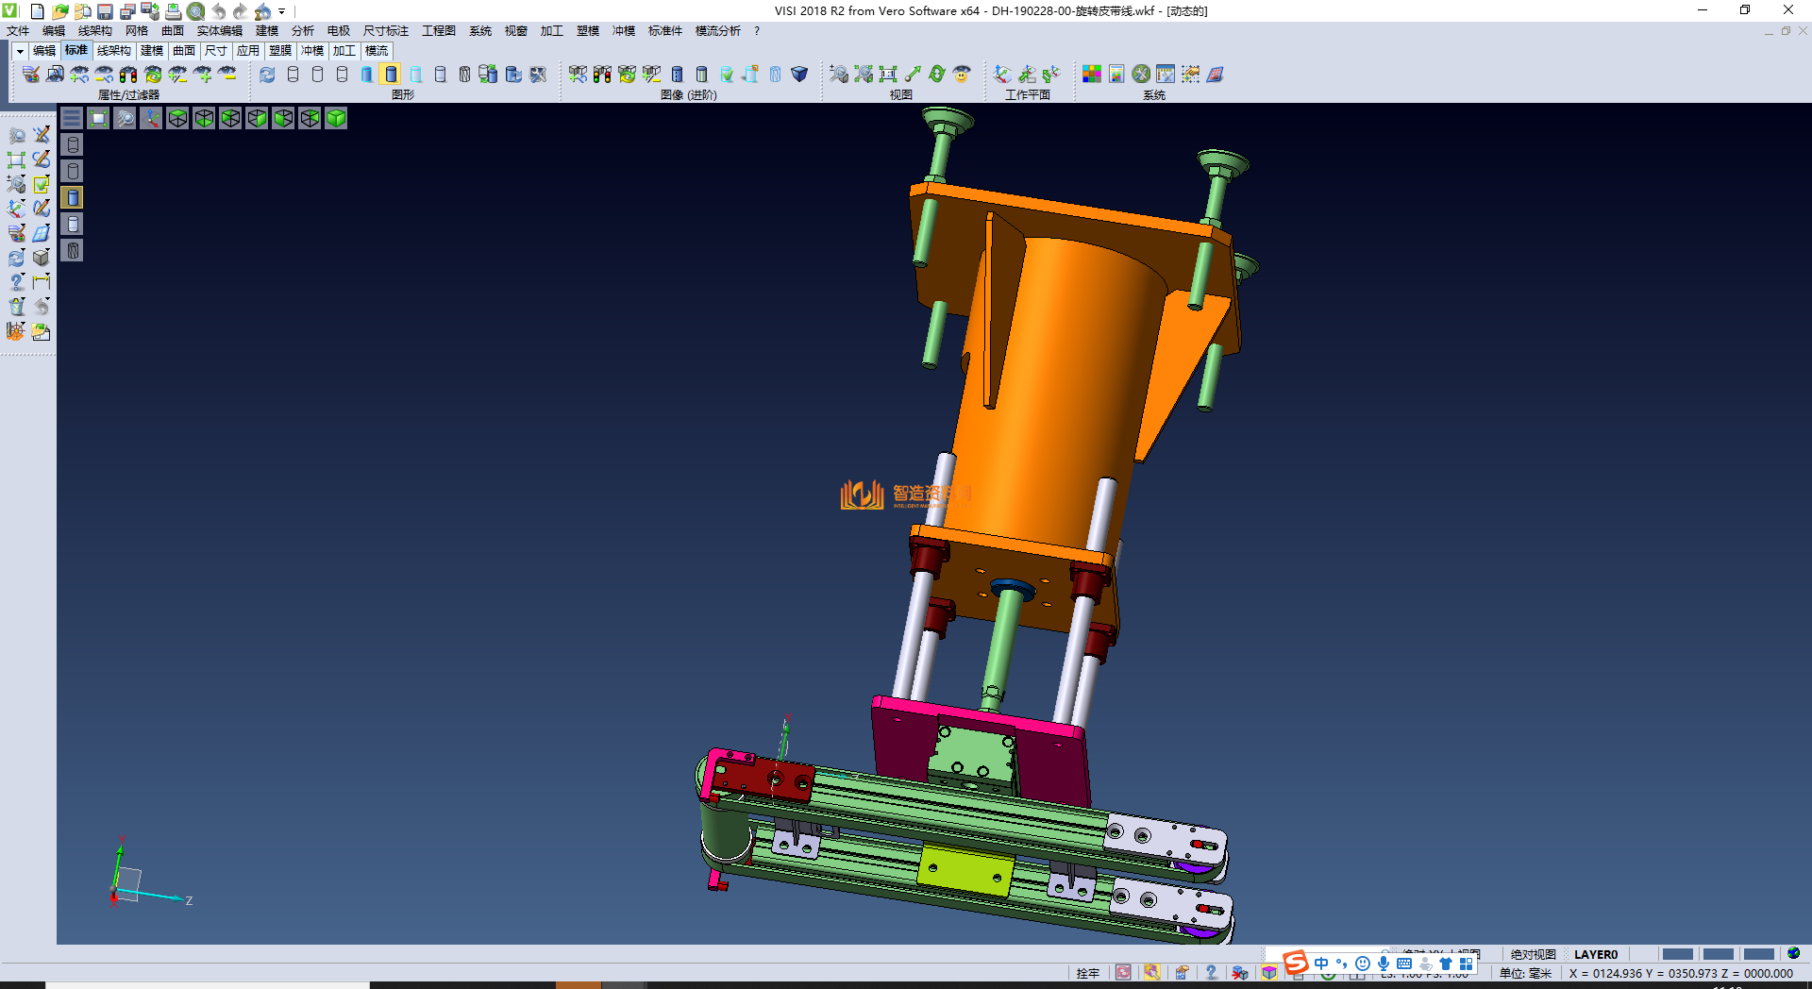Switch to the 线架构 toolbar tab
This screenshot has width=1812, height=989.
tap(113, 51)
